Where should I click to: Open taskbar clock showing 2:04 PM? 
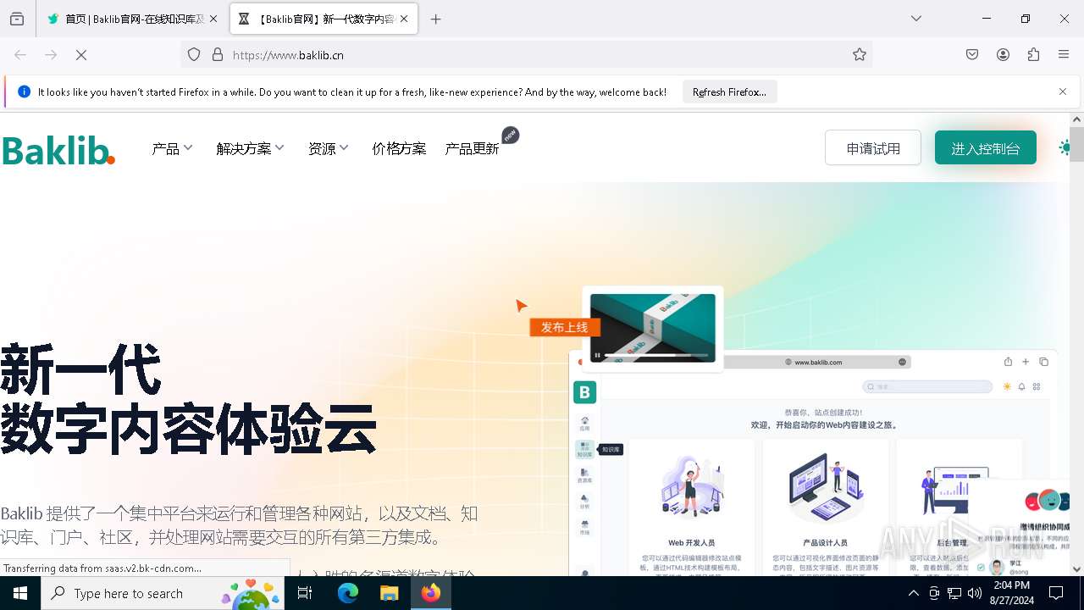(x=1011, y=593)
